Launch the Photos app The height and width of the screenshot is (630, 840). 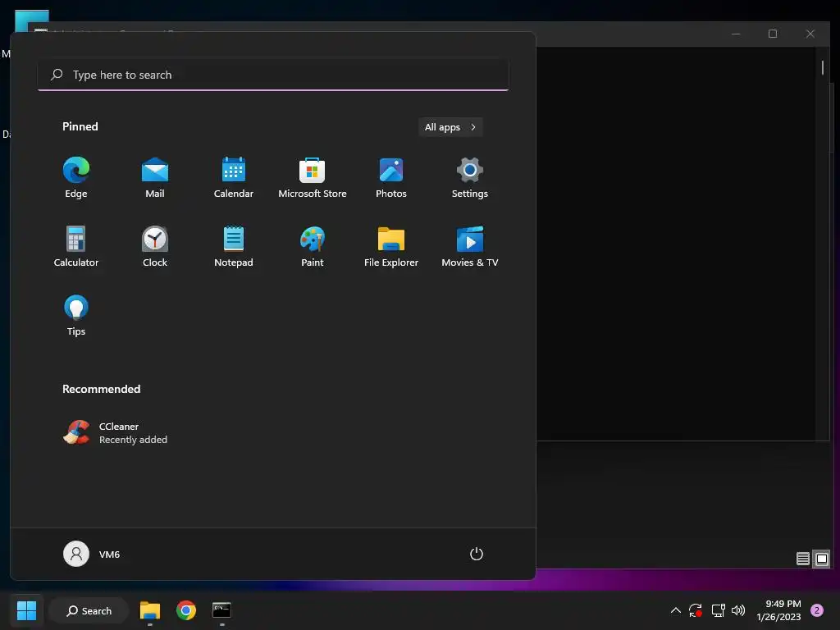(391, 178)
